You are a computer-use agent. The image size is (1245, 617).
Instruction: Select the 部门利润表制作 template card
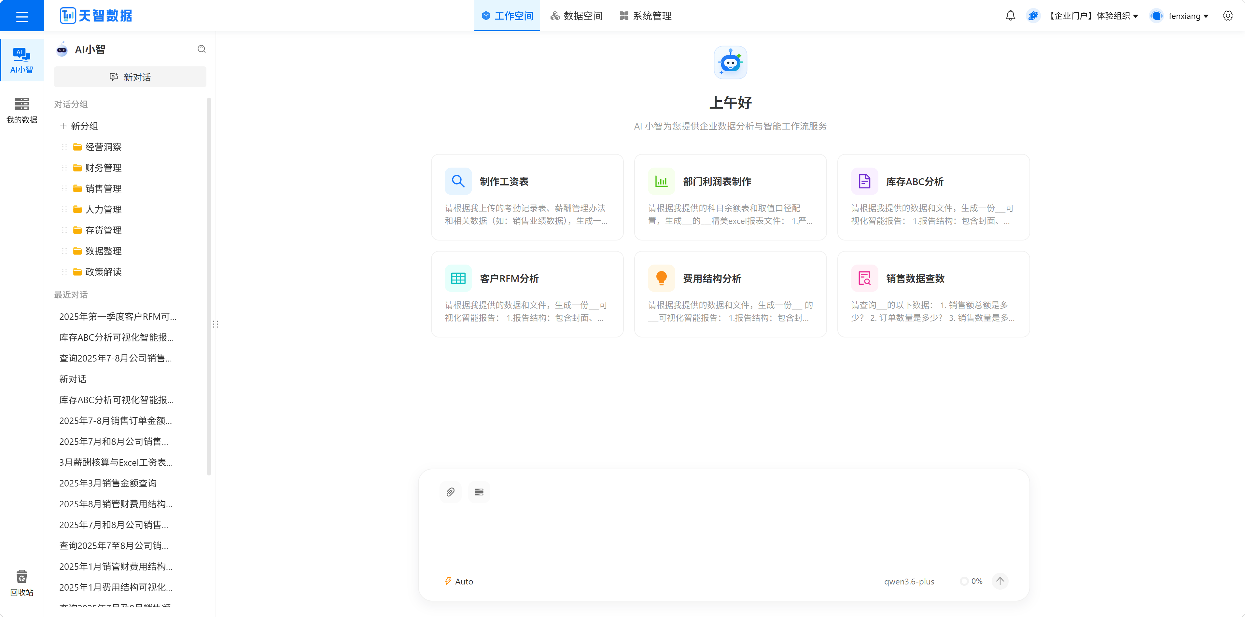click(x=730, y=197)
